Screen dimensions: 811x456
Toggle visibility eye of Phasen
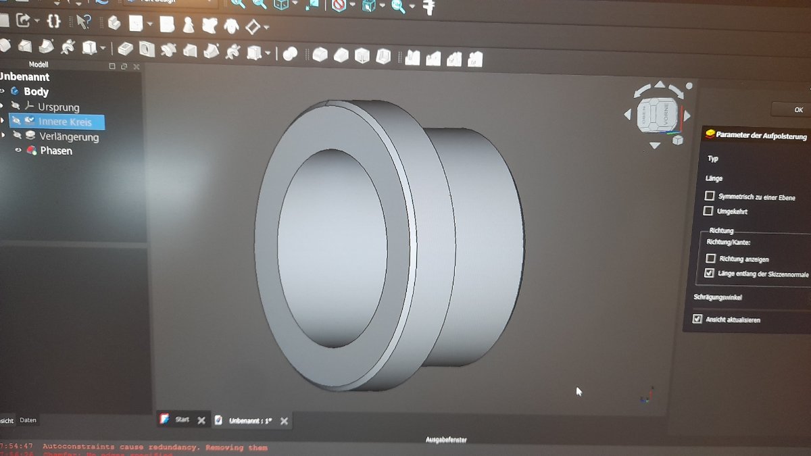tap(18, 151)
